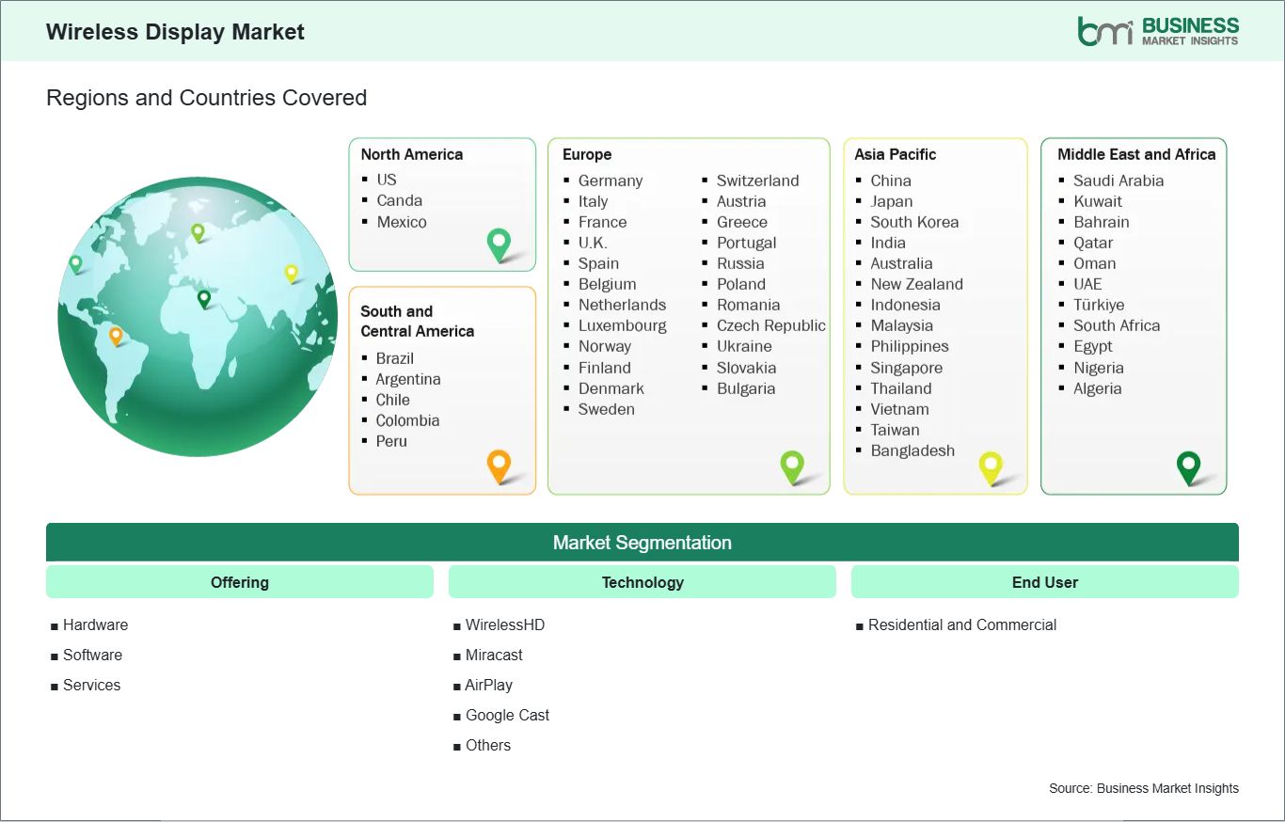The height and width of the screenshot is (822, 1285).
Task: Select the Offering segmentation header
Action: pos(240,582)
